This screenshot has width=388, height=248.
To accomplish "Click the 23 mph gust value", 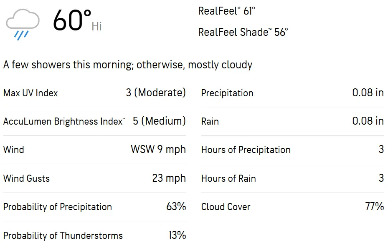I will coord(169,178).
